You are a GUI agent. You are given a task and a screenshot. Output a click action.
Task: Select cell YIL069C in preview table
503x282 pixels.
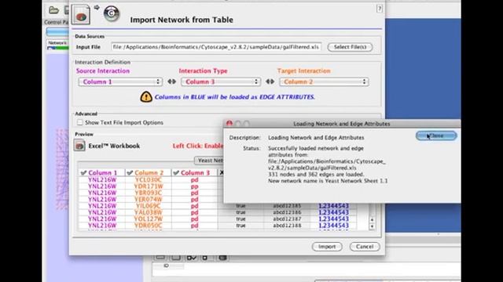coord(149,206)
